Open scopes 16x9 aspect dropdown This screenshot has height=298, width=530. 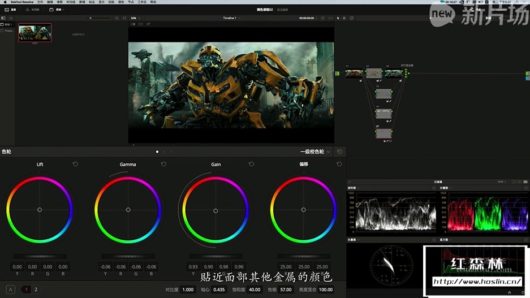click(502, 182)
